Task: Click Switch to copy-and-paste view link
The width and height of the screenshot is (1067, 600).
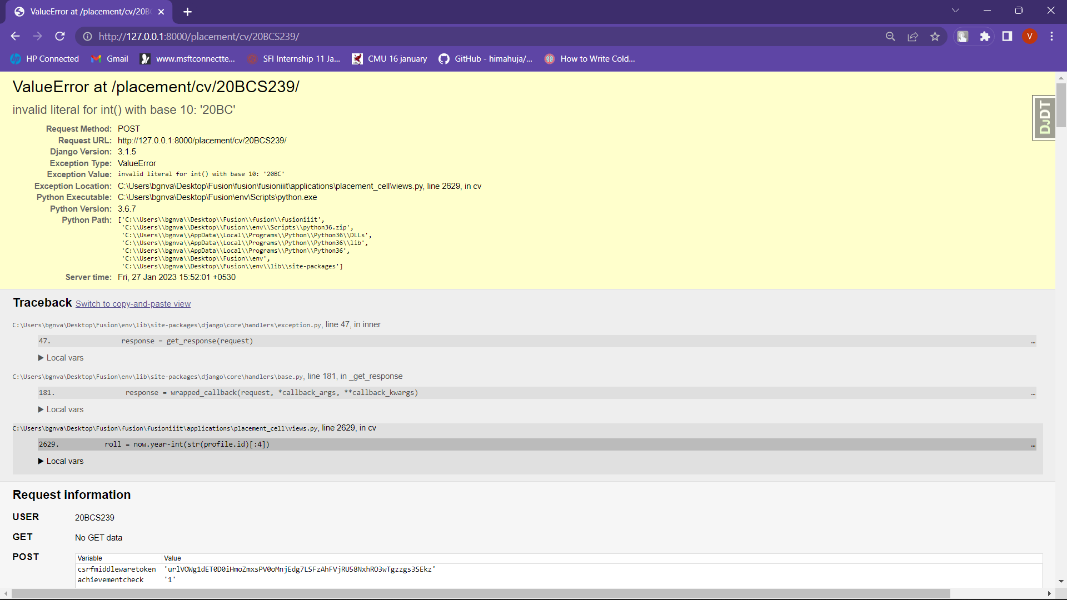Action: click(x=133, y=304)
